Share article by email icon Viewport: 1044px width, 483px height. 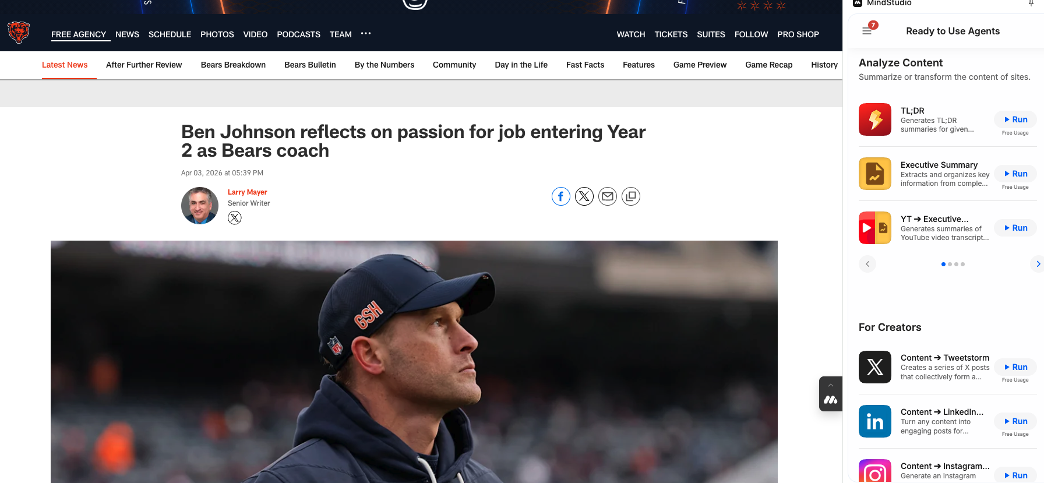607,196
